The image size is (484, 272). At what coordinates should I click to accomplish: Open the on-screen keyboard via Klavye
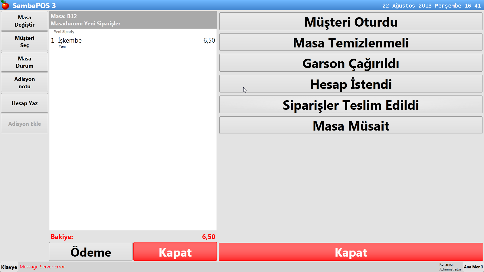pos(9,267)
